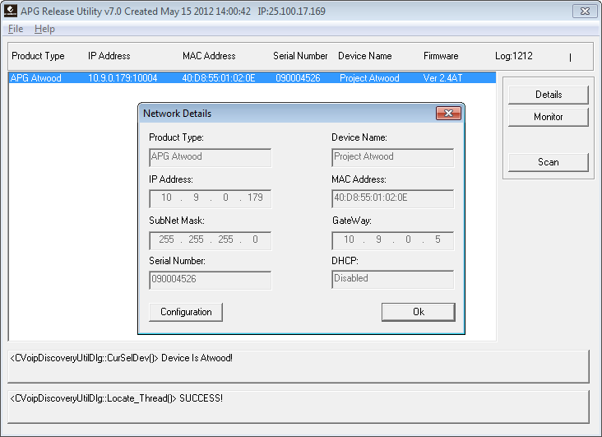Click the 'Device Is Atwood!' log message

pos(122,358)
